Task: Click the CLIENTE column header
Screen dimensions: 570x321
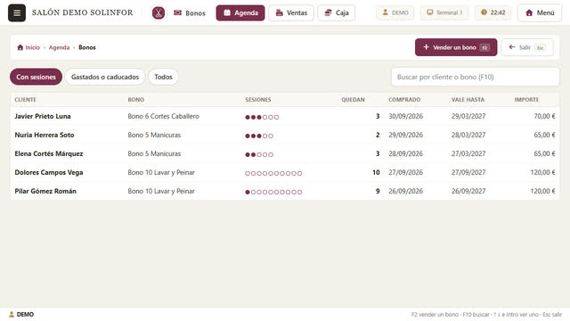Action: pos(25,99)
